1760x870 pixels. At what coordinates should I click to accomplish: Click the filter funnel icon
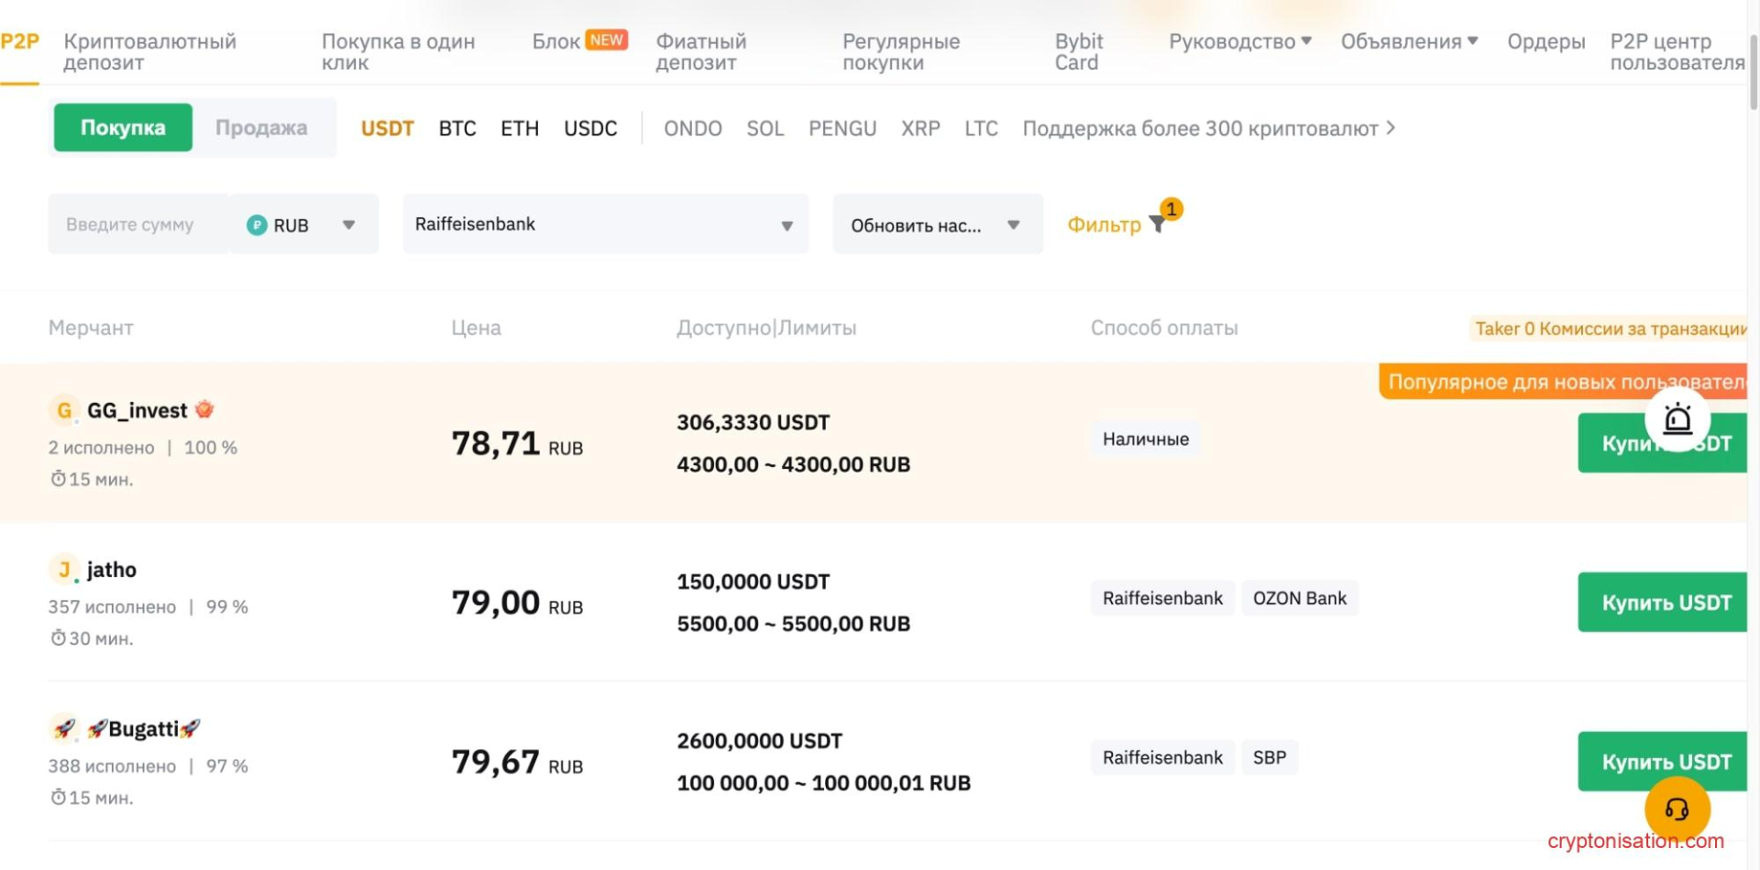1157,224
